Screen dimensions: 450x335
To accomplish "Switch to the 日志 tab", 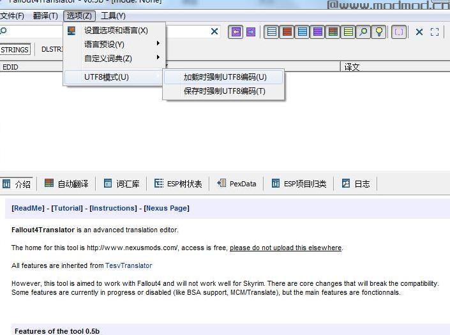I will [x=356, y=184].
